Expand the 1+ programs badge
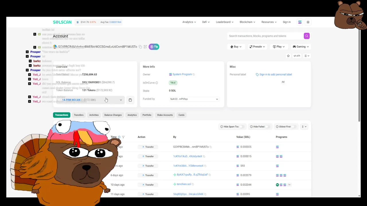Viewport: 367px width, 206px height. [289, 185]
